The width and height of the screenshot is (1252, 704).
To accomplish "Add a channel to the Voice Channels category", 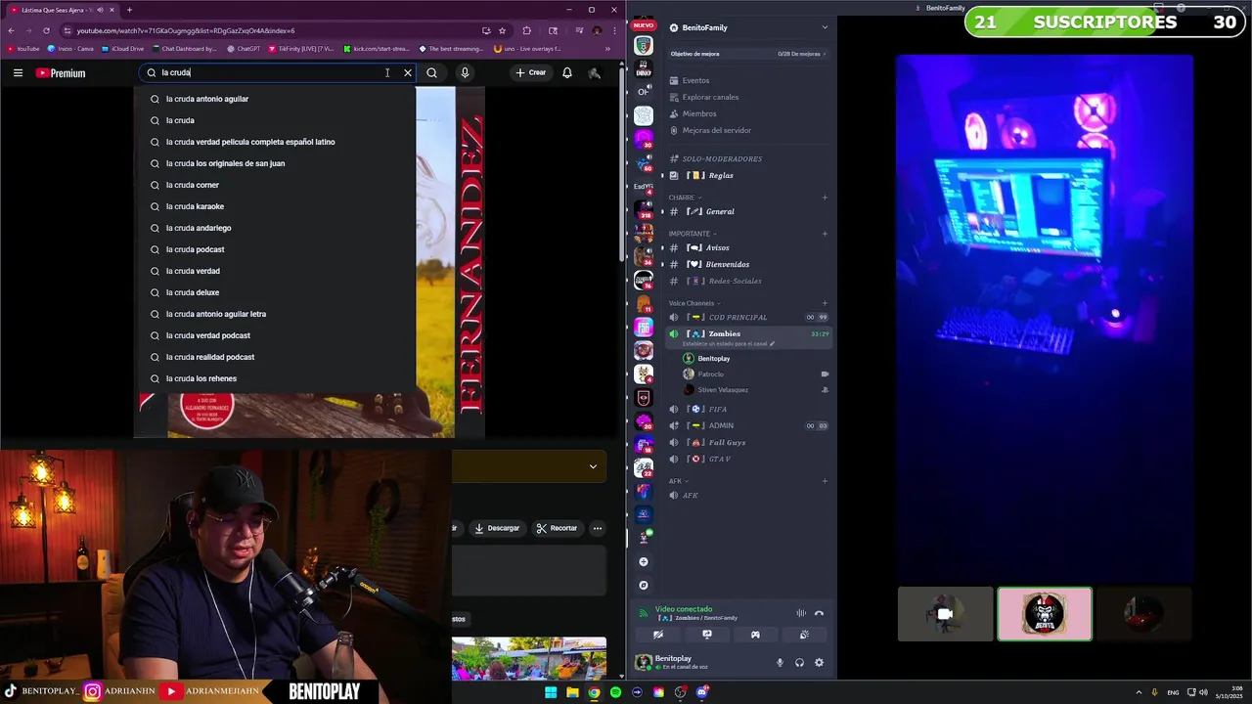I will coord(825,303).
